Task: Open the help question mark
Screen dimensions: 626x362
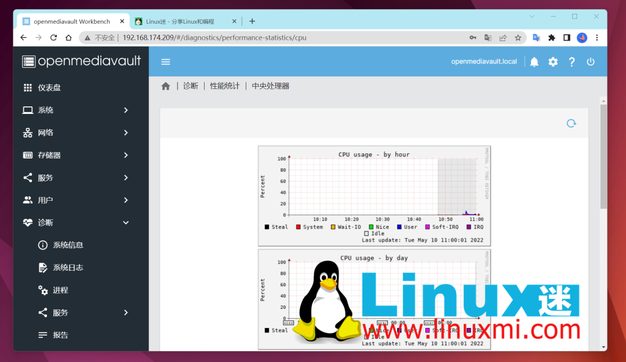Action: tap(572, 62)
